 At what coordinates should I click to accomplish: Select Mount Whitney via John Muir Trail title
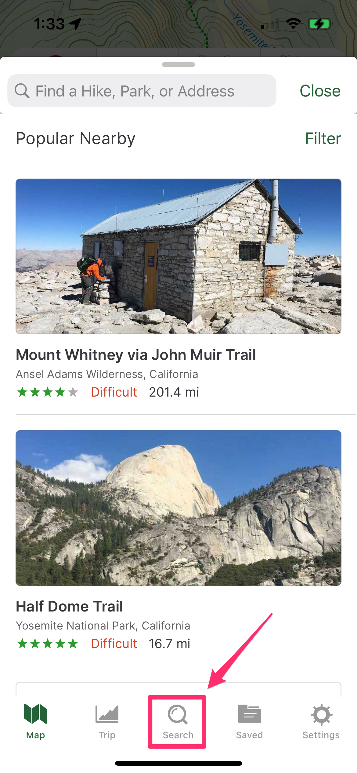click(136, 355)
